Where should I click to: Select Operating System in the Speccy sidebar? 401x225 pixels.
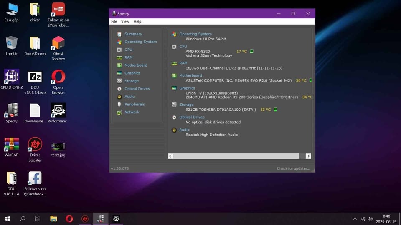click(x=140, y=42)
